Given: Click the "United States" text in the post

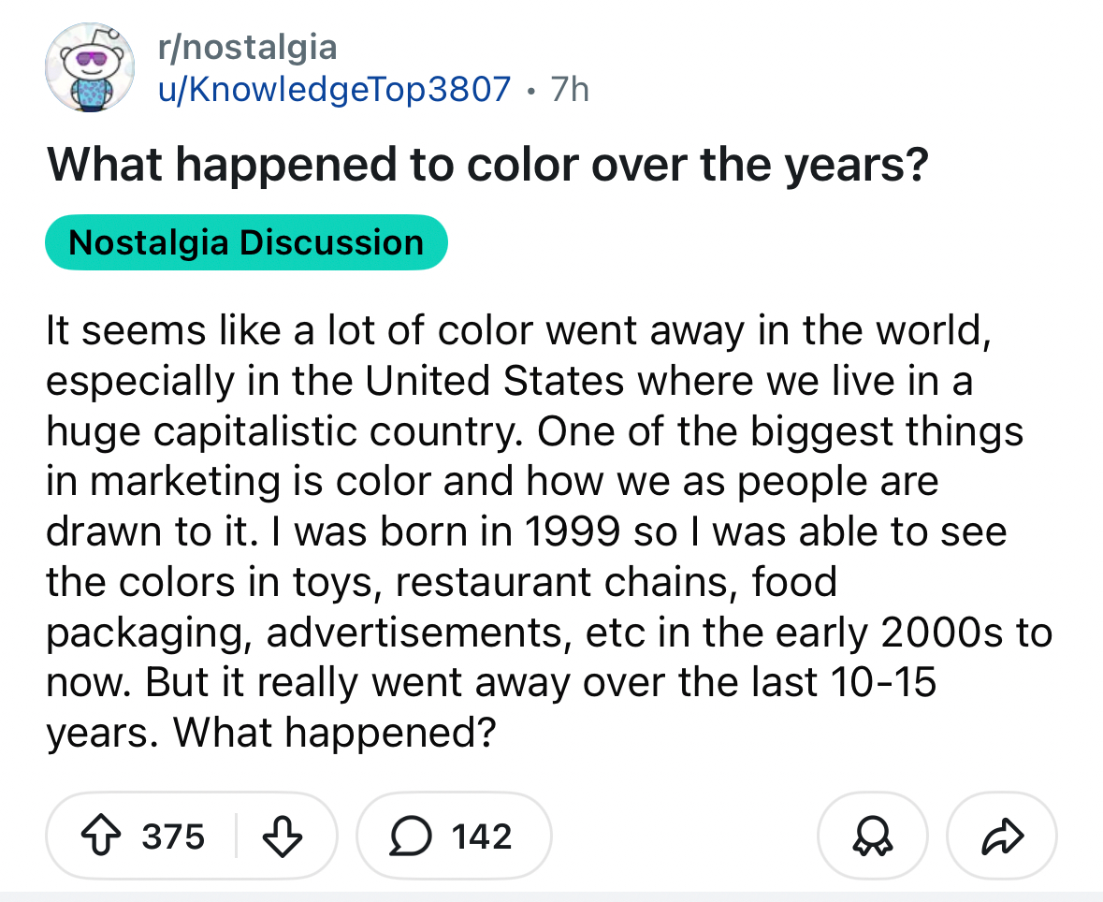Looking at the screenshot, I should tap(494, 381).
